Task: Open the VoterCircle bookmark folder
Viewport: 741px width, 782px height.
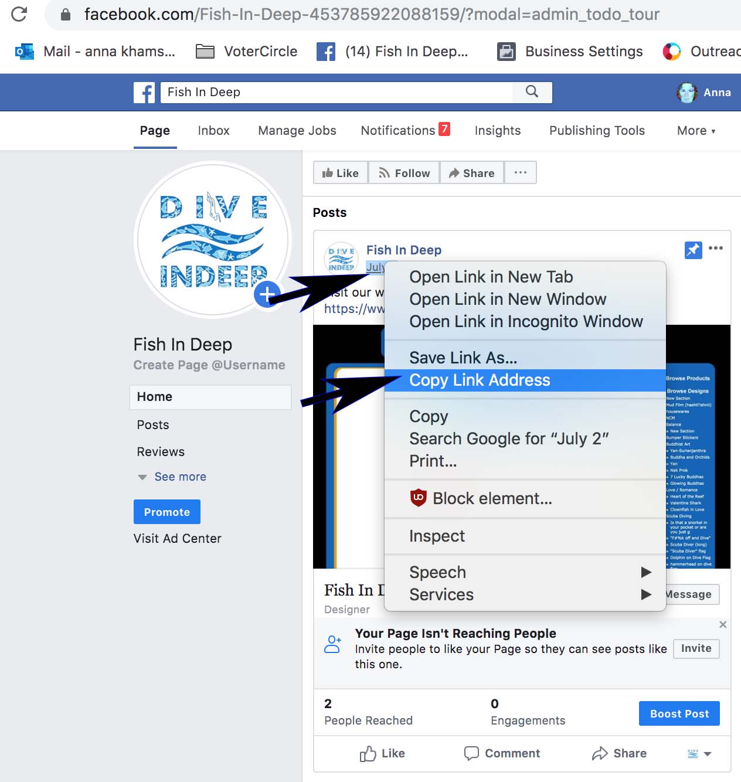Action: click(x=246, y=52)
